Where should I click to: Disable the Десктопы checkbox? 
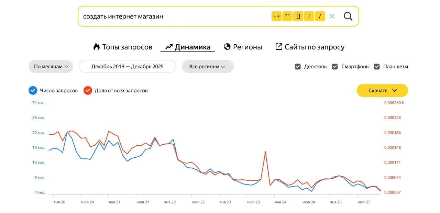coord(297,66)
